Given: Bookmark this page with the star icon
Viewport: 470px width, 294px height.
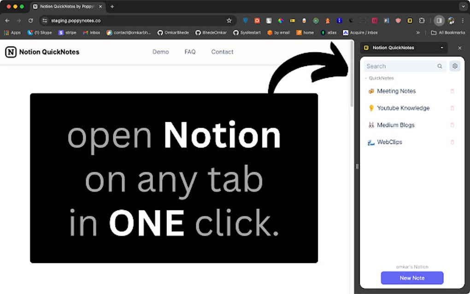Looking at the screenshot, I should [229, 21].
